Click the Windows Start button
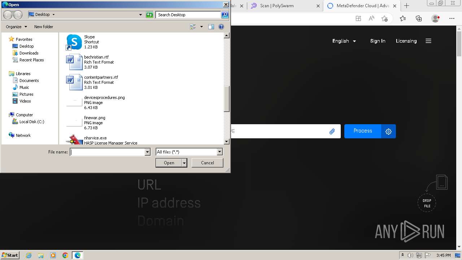Screen dimensions: 462x260 pos(10,255)
